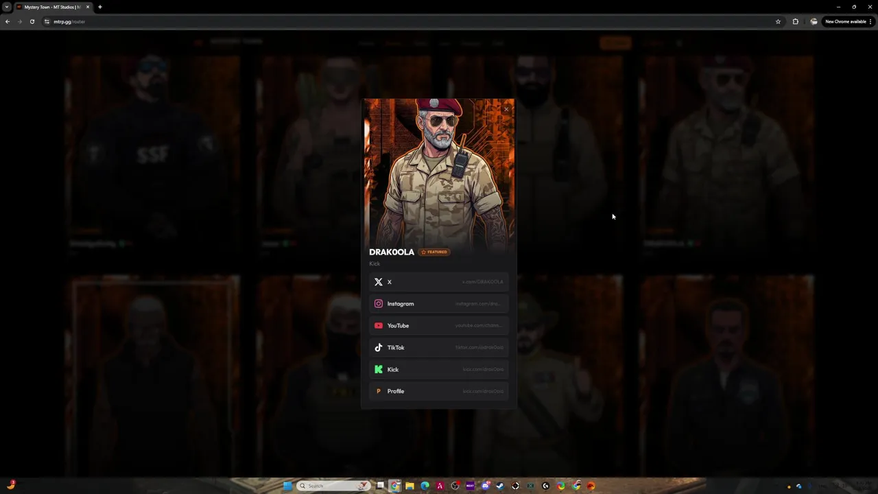This screenshot has width=878, height=494.
Task: Open the red A app in taskbar
Action: click(440, 486)
